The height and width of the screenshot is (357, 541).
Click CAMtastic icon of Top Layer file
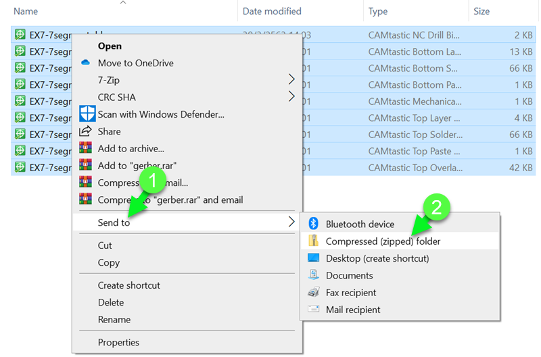20,117
